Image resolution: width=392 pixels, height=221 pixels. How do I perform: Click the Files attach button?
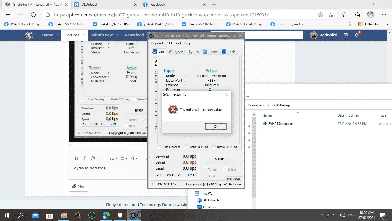click(78, 186)
